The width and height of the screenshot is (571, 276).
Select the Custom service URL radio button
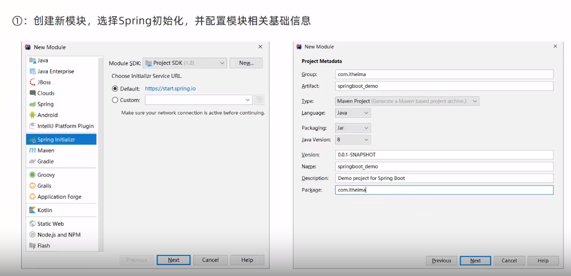(115, 100)
